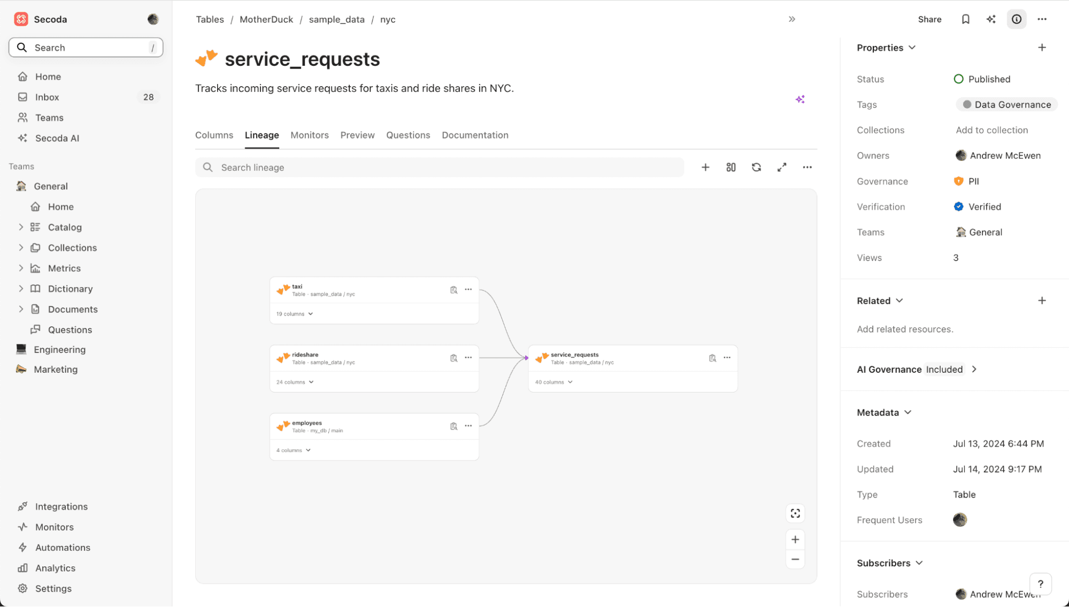Focus the Search lineage field
Screen dimensions: 1069x607
440,167
